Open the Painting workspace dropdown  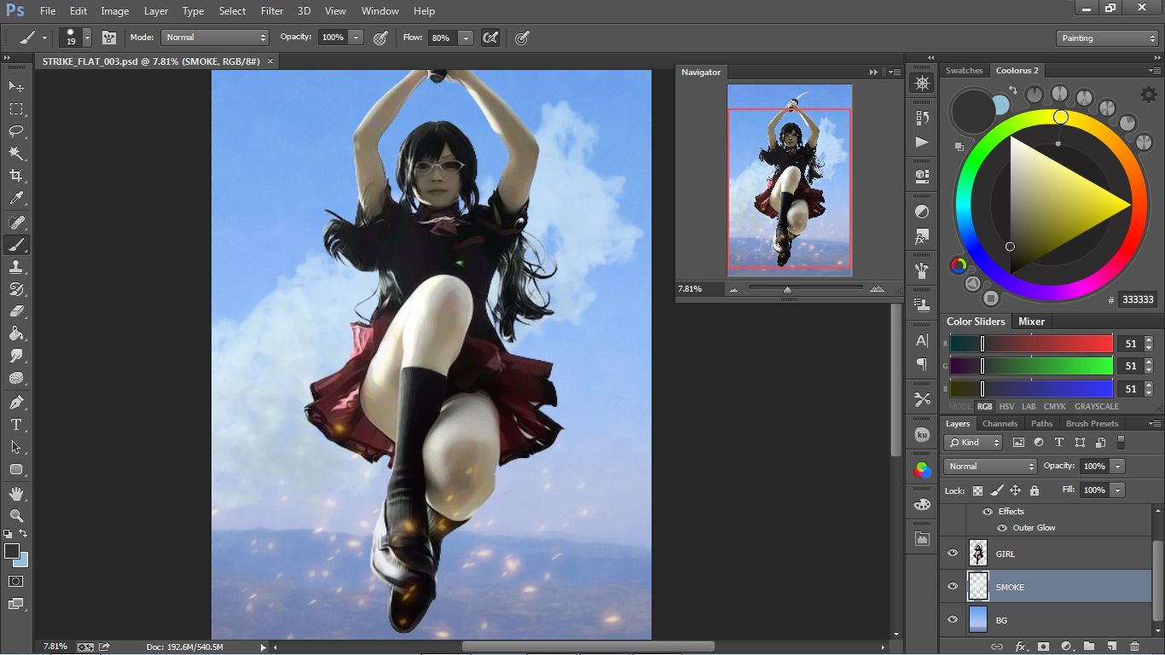(x=1106, y=38)
